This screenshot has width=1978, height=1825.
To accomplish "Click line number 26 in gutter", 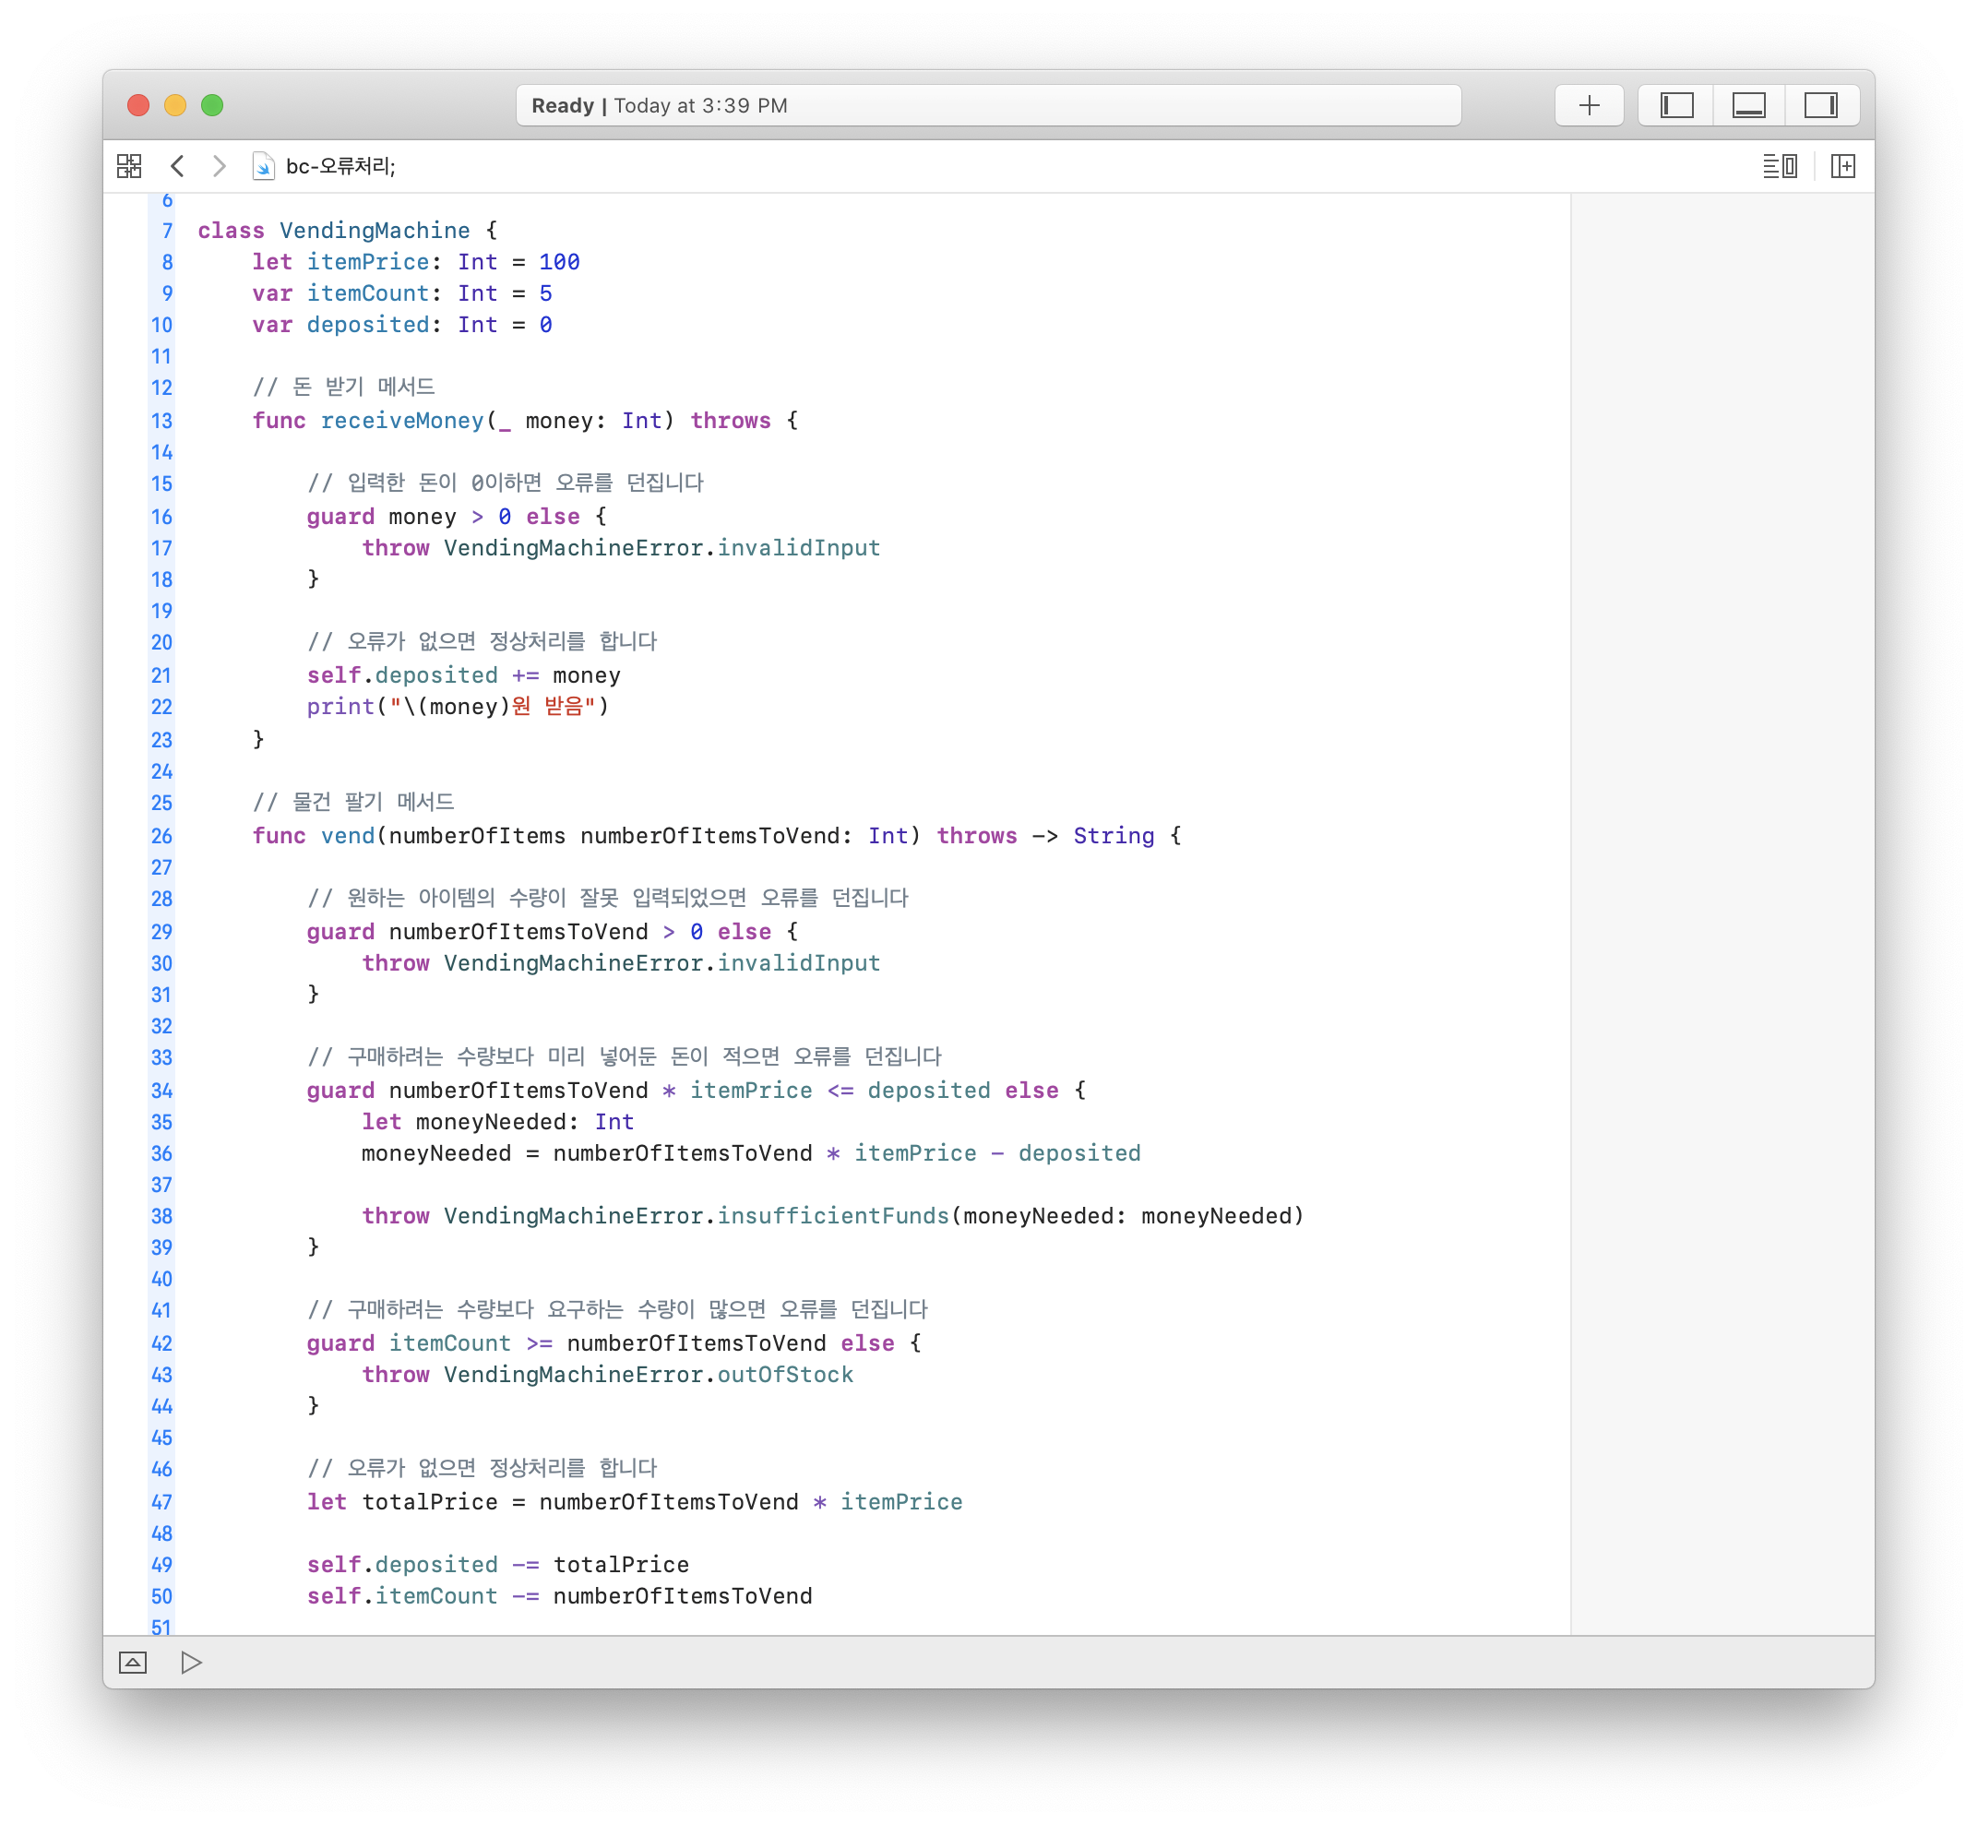I will [162, 837].
